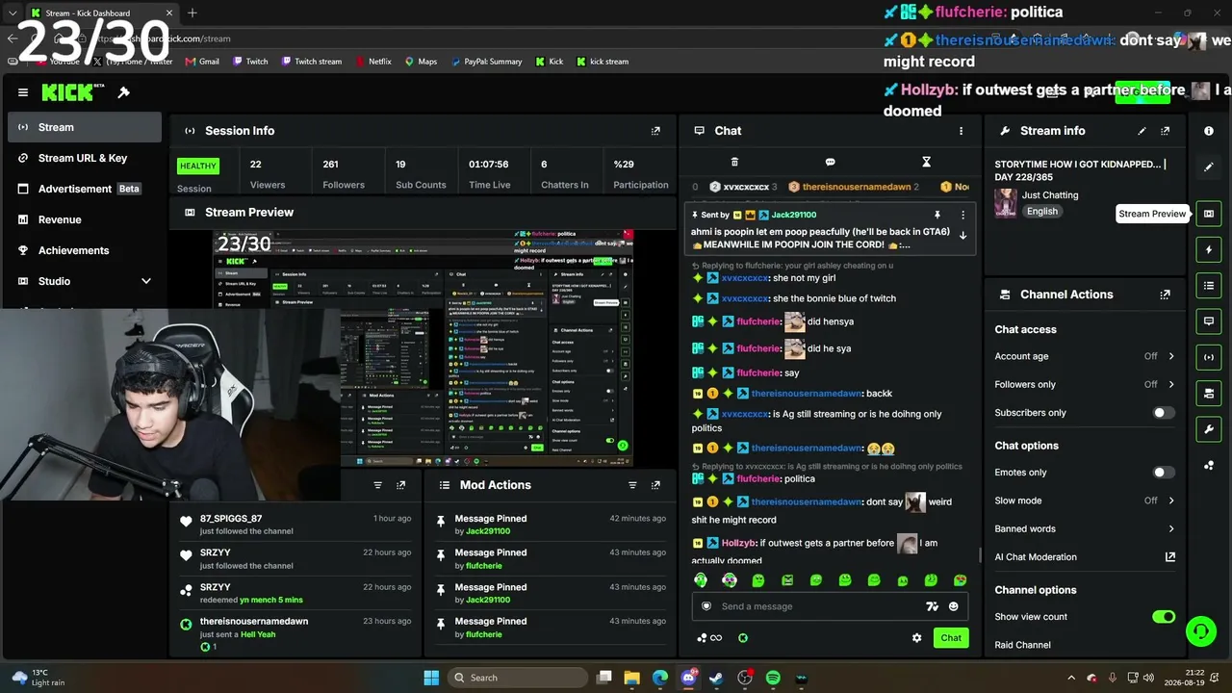Open the Windows Start menu
This screenshot has height=693, width=1232.
[x=431, y=678]
